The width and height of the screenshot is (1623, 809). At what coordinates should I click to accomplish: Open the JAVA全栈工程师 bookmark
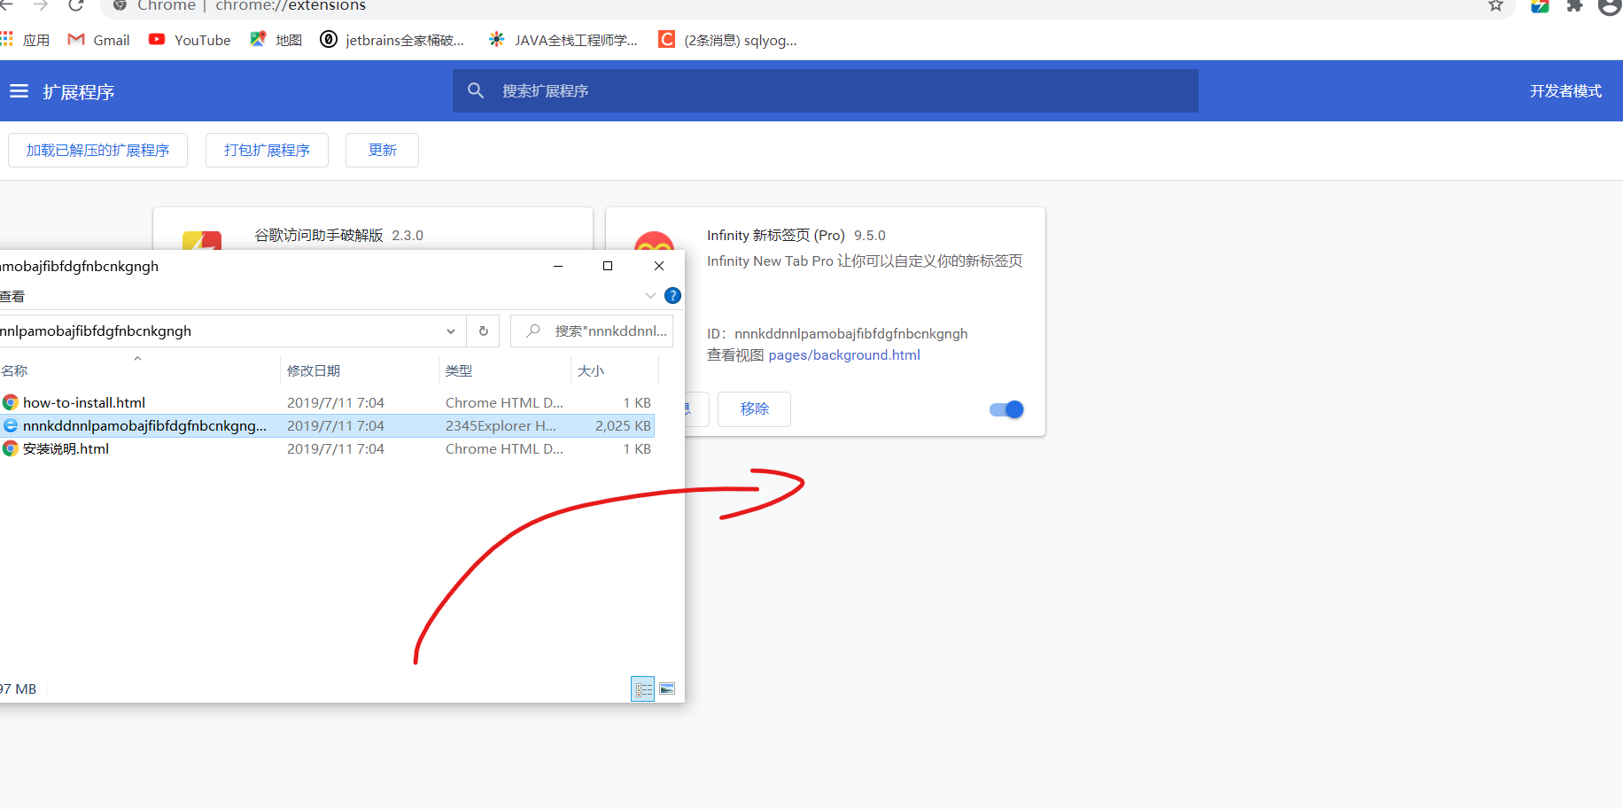click(x=563, y=40)
